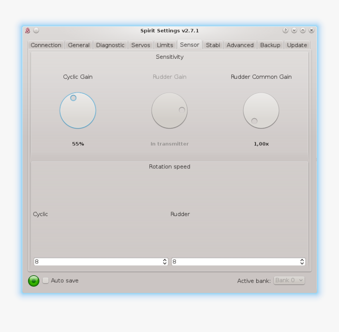Increase the Cyclic rotation speed with up arrow
339x332 pixels.
pyautogui.click(x=165, y=260)
